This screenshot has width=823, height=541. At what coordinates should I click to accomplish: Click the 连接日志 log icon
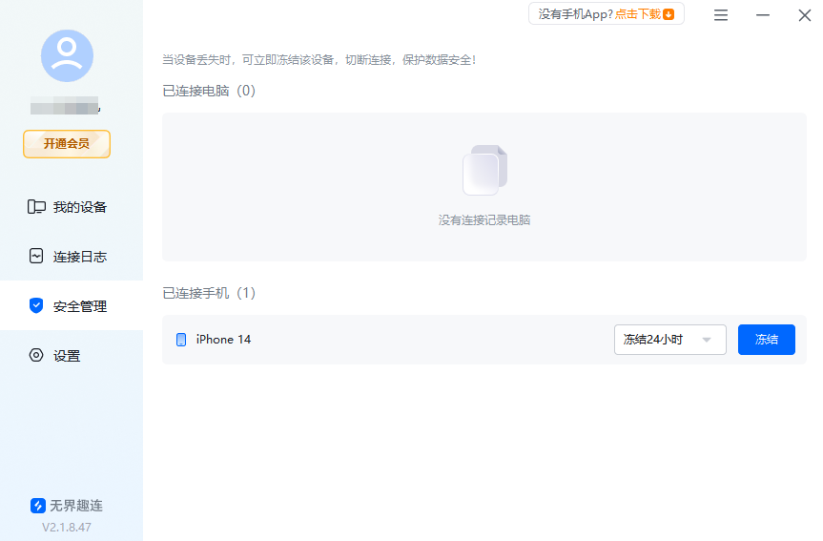coord(36,257)
